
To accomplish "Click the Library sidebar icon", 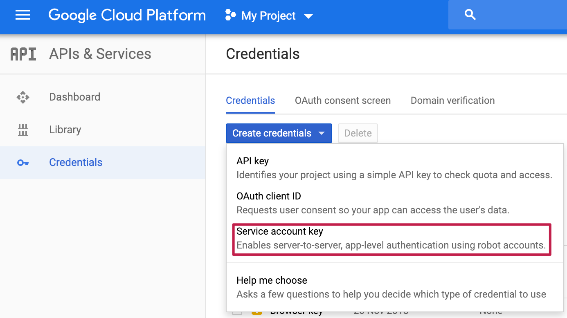I will [x=23, y=130].
